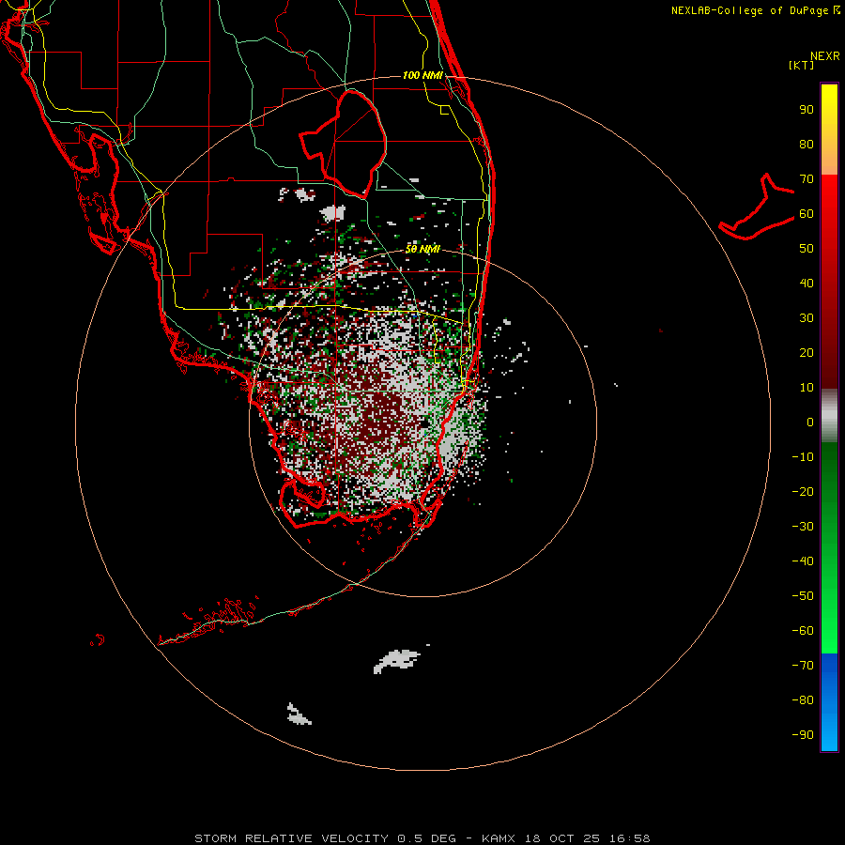Click the [KT] units label
The width and height of the screenshot is (845, 845).
[802, 65]
